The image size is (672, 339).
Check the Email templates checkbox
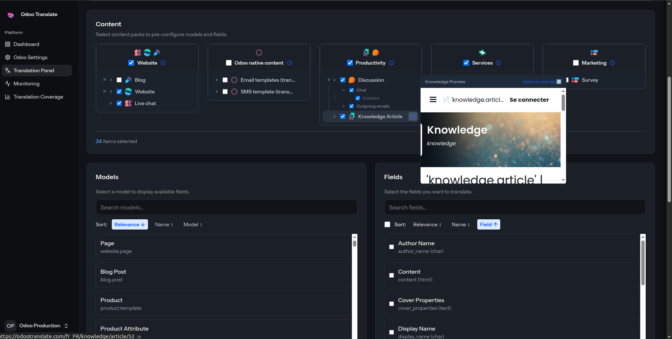click(x=225, y=80)
